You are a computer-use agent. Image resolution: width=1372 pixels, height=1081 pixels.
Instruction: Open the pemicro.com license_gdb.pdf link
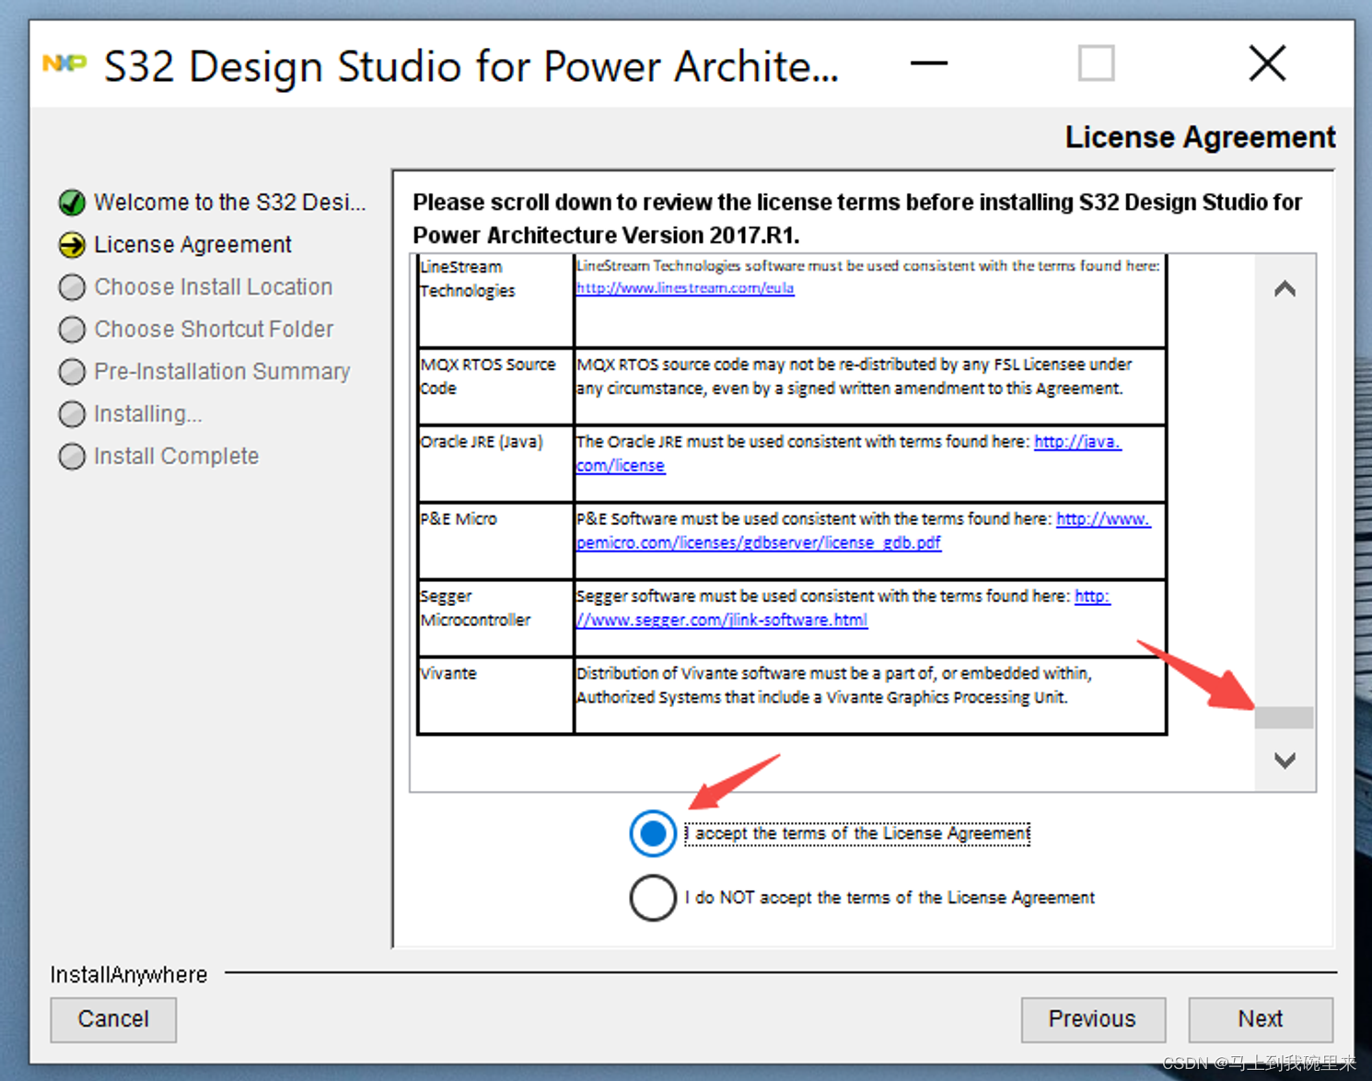click(x=863, y=531)
